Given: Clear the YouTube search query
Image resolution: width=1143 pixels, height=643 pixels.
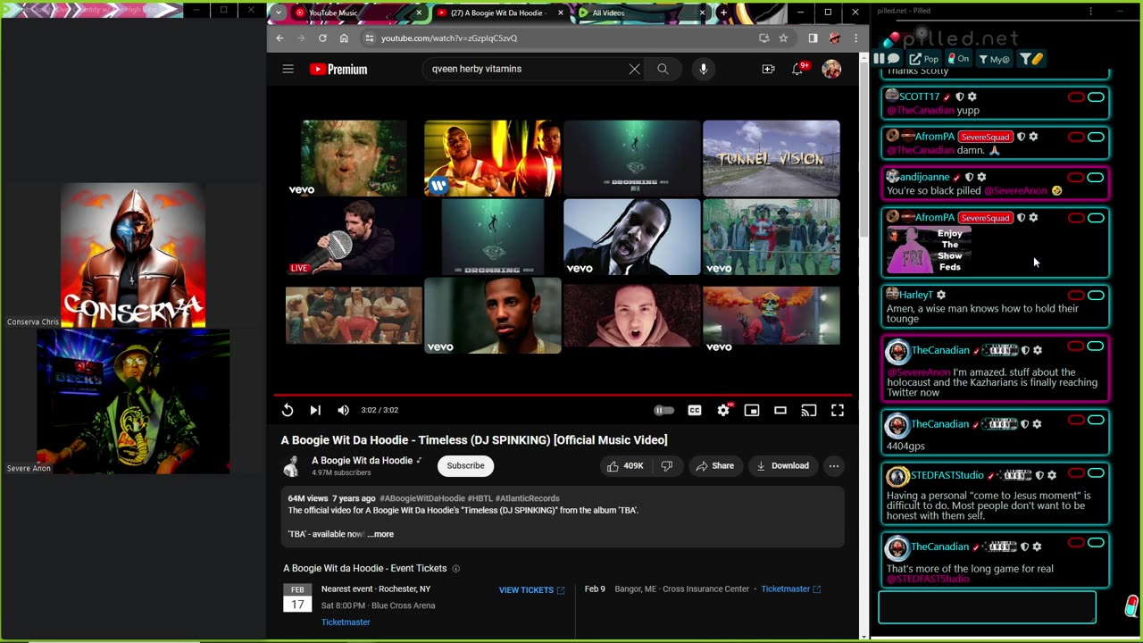Looking at the screenshot, I should (634, 69).
